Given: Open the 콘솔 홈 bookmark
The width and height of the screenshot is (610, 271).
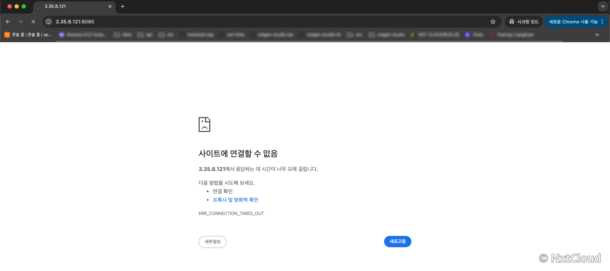Looking at the screenshot, I should pyautogui.click(x=28, y=35).
